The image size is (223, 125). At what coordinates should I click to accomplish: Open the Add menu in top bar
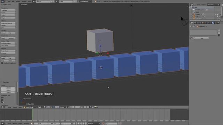pos(13,1)
